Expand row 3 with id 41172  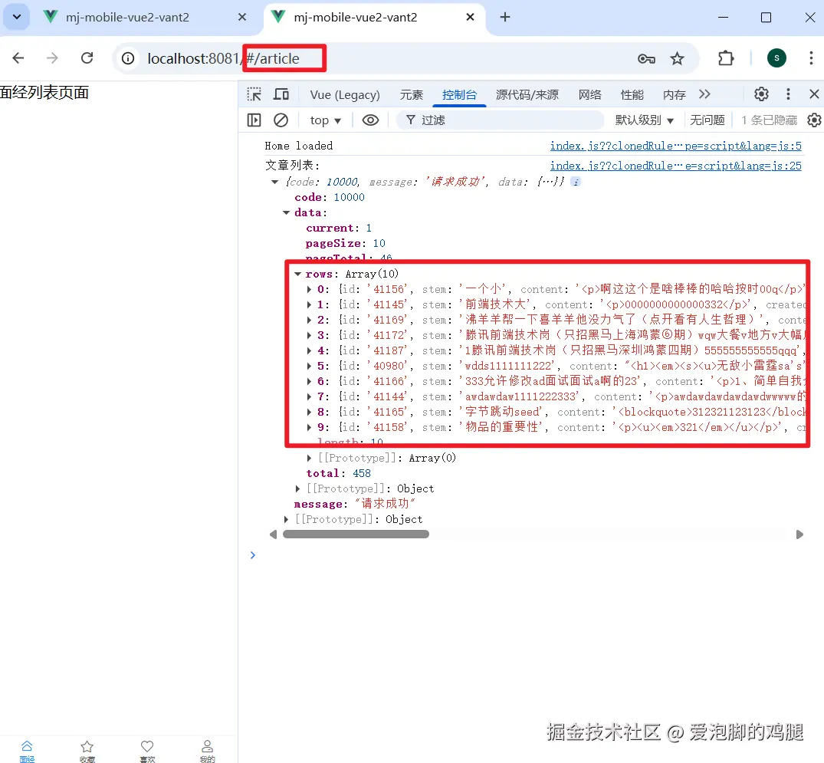[x=309, y=335]
